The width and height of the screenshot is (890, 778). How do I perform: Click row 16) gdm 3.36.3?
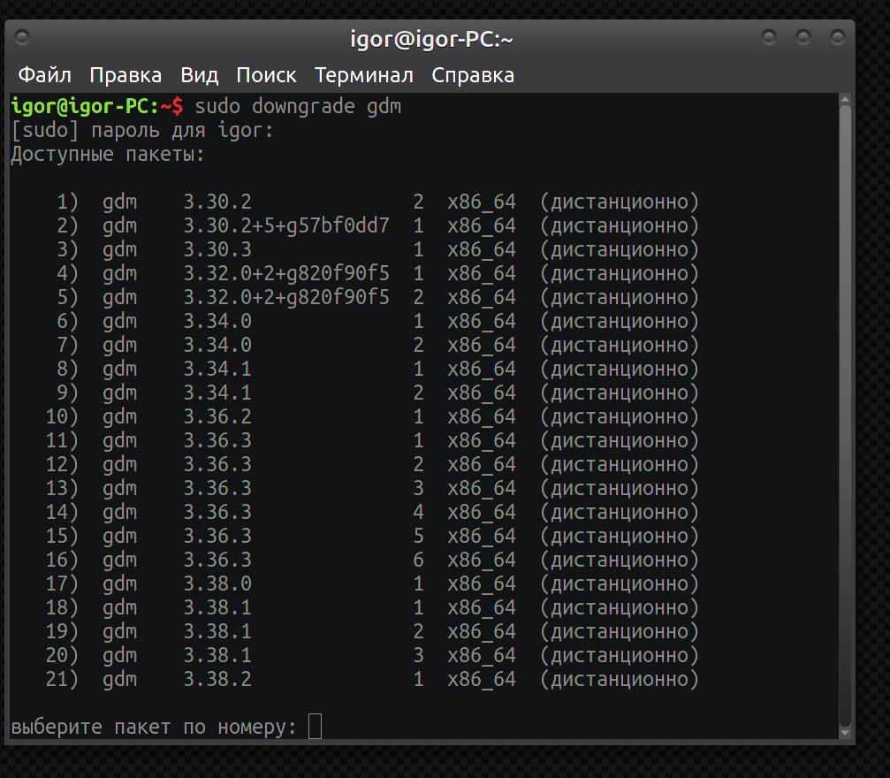(x=372, y=560)
